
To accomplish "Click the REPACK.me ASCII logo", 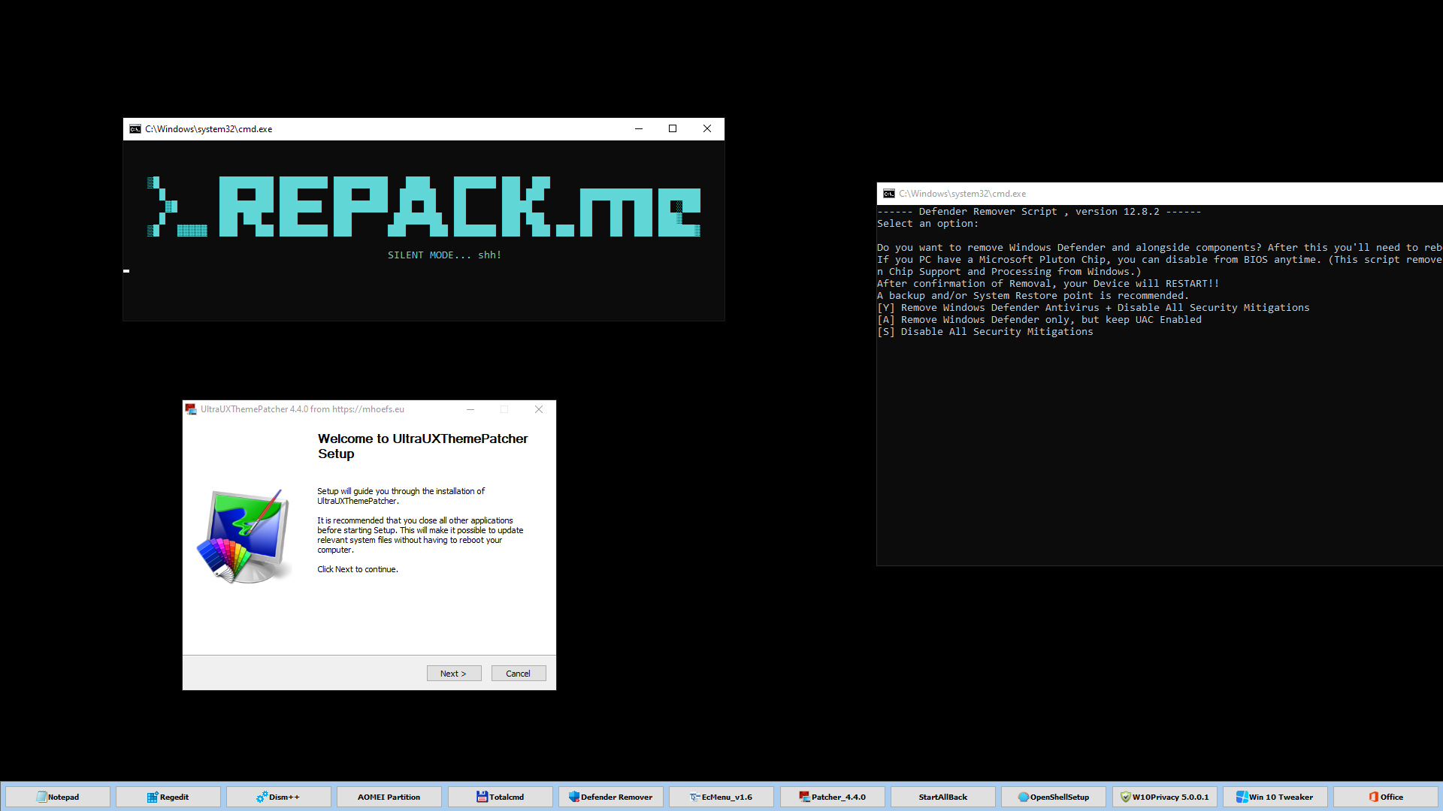I will coord(424,207).
